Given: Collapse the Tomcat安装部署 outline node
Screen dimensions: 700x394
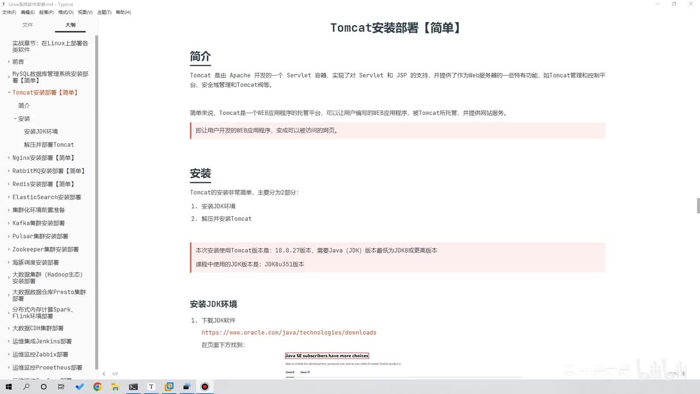Looking at the screenshot, I should point(9,92).
